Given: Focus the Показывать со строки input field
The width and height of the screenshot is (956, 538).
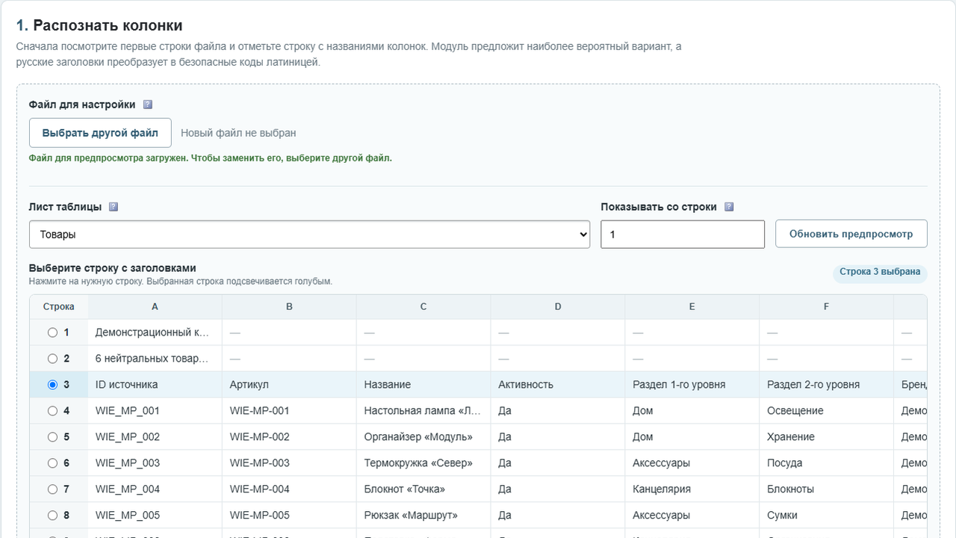Looking at the screenshot, I should click(683, 235).
